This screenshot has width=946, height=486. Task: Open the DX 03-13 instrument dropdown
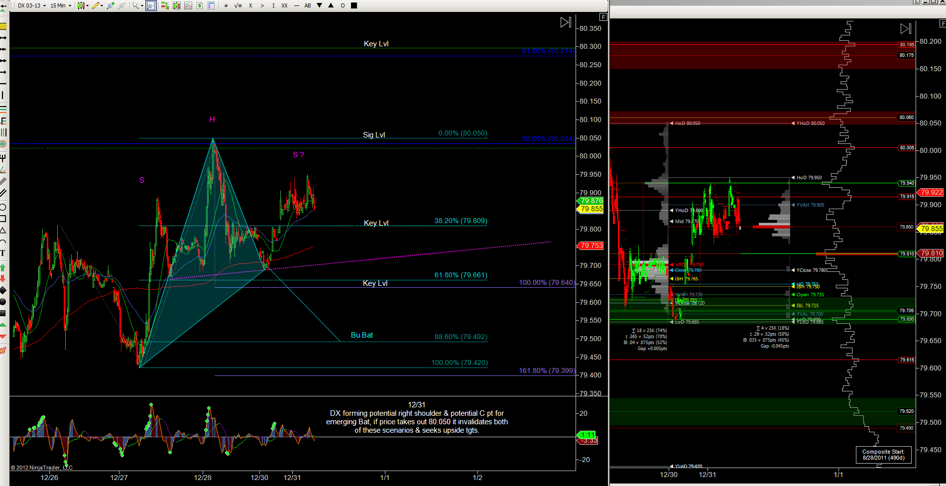pyautogui.click(x=31, y=5)
